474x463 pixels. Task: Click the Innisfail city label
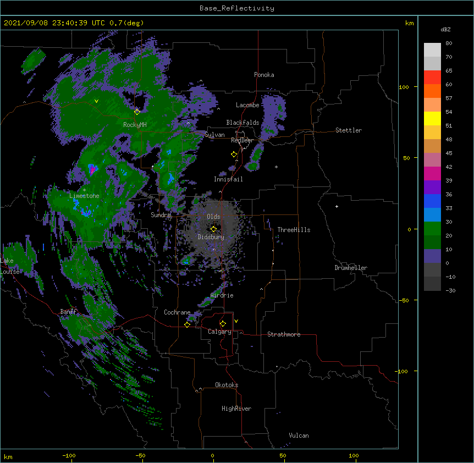point(228,179)
